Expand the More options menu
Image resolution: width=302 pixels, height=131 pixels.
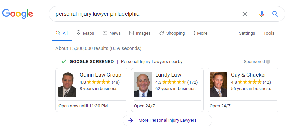pos(200,33)
